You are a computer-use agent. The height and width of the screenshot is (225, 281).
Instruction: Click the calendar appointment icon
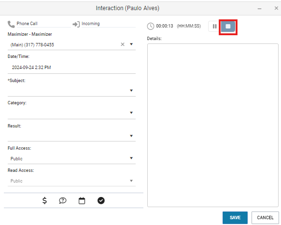coord(82,201)
